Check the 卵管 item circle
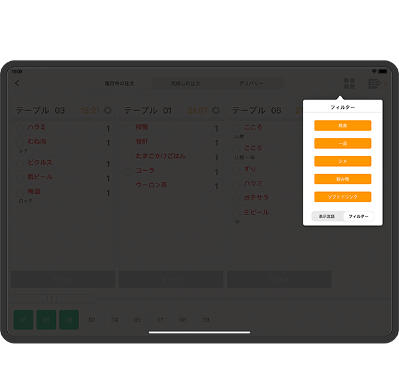This screenshot has height=378, width=399. 128,128
